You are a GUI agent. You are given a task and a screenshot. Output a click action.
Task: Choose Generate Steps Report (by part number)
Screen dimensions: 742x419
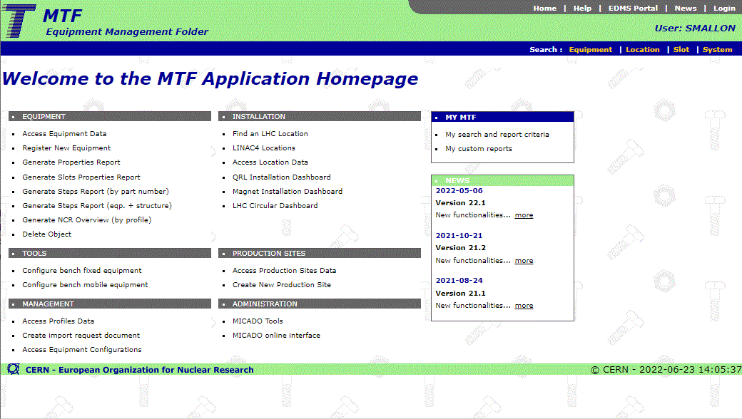click(95, 191)
